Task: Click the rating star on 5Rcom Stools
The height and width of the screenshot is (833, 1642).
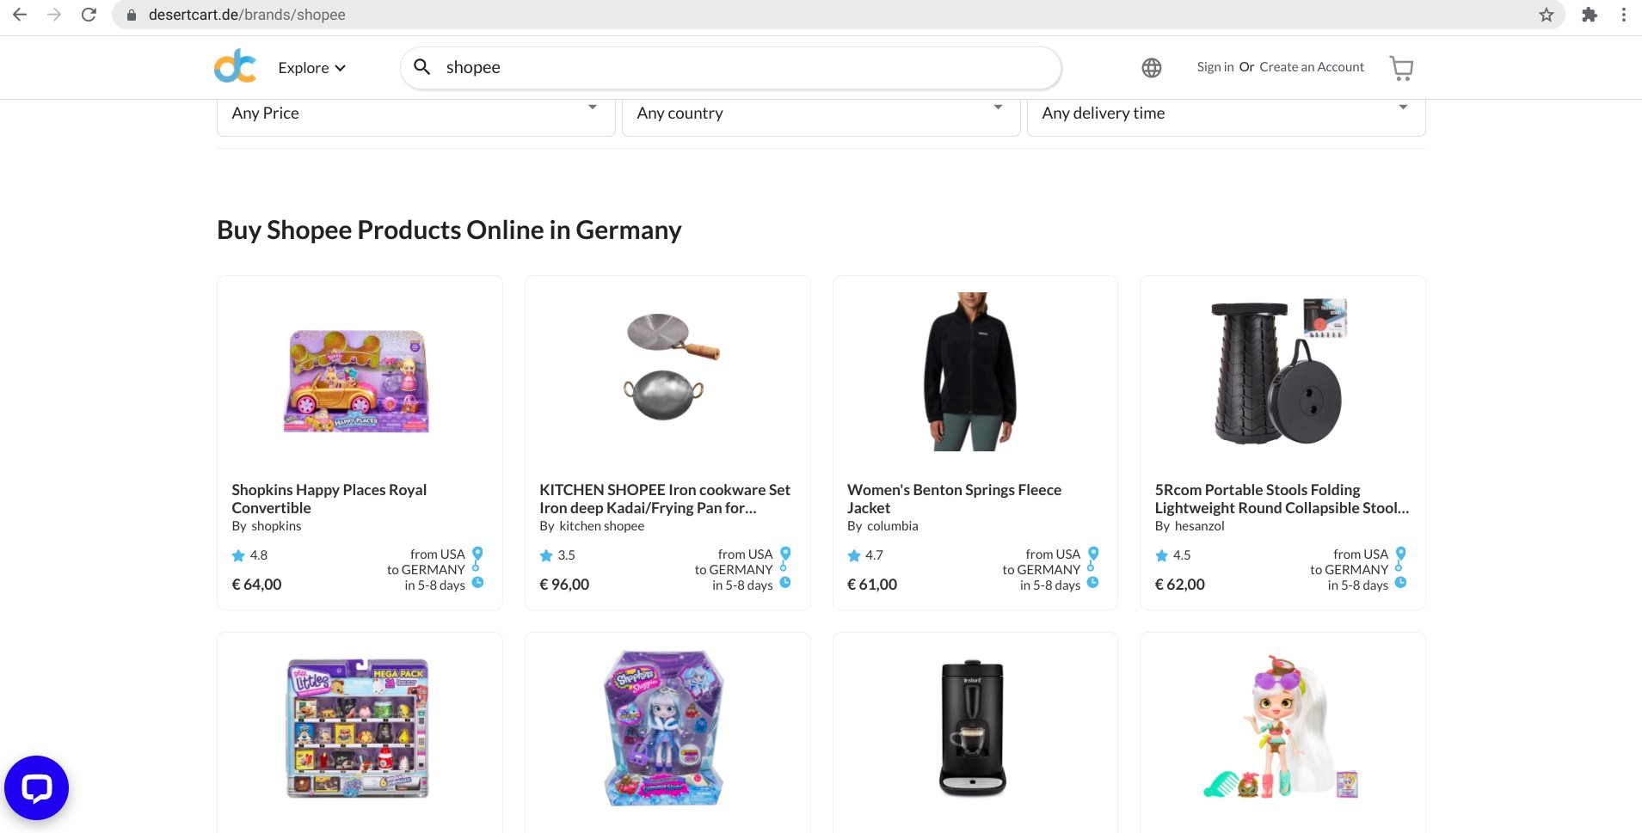Action: [1162, 555]
